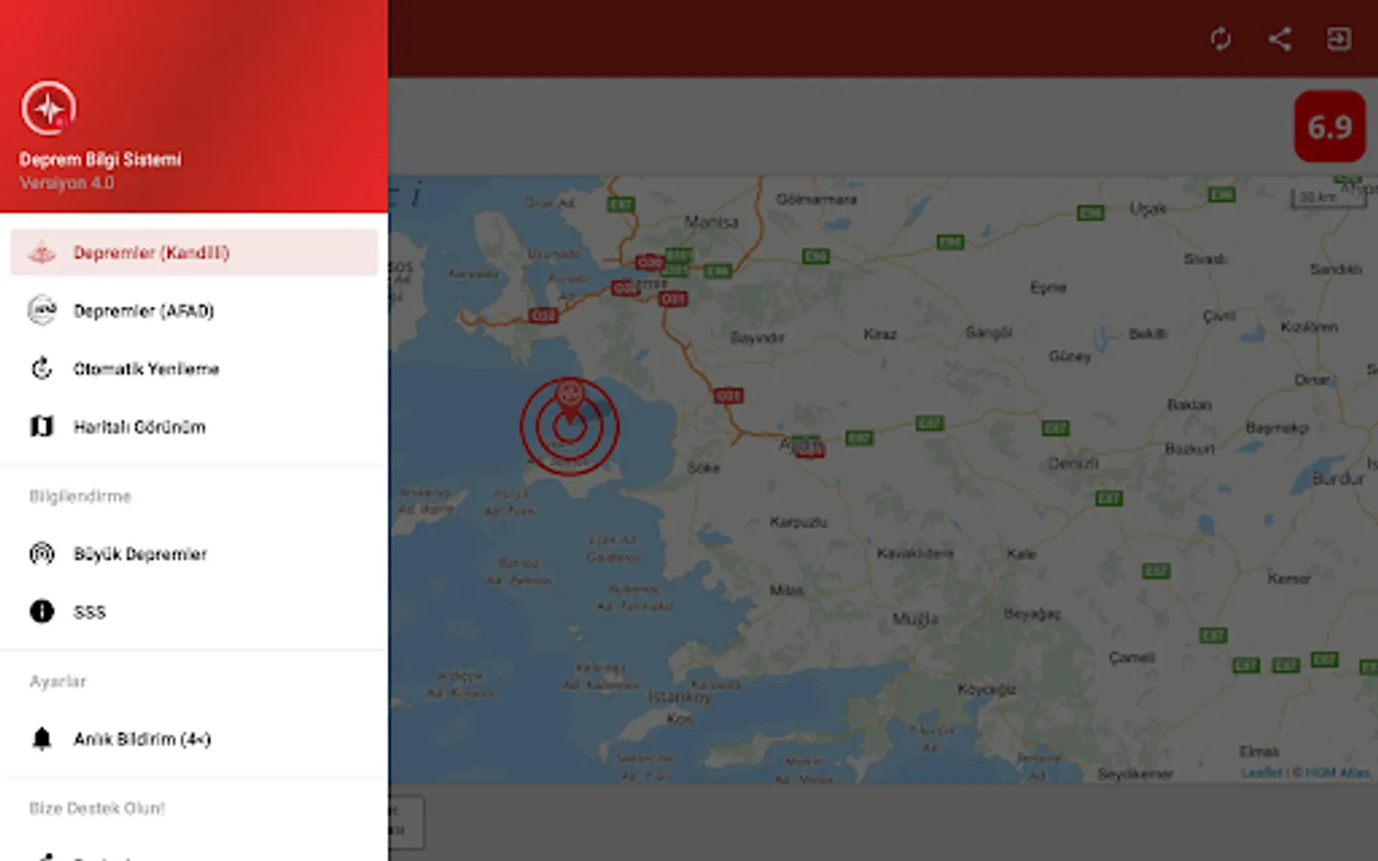This screenshot has height=861, width=1378.
Task: Click the earthquake epicenter marker on map
Action: coord(569,426)
